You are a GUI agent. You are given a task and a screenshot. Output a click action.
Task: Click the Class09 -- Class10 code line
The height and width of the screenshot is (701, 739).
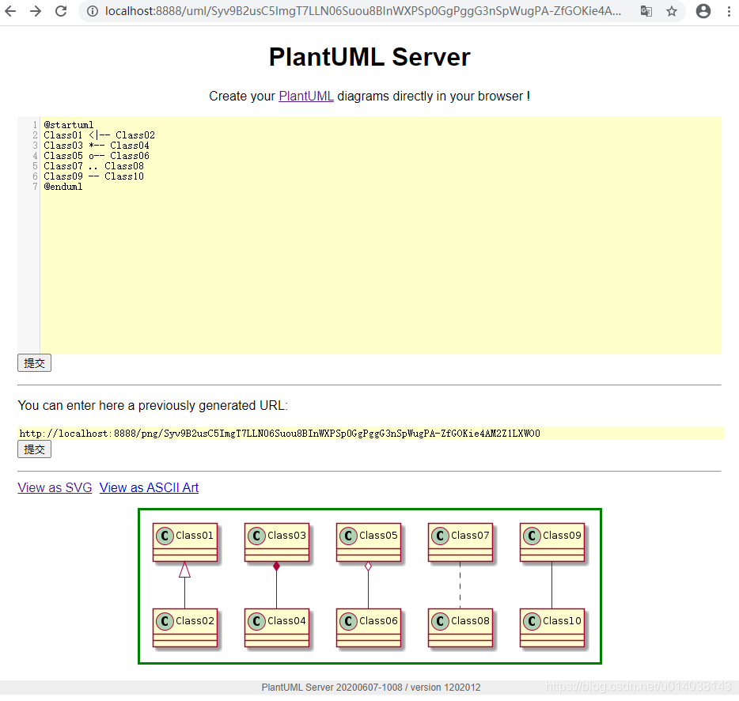point(94,176)
